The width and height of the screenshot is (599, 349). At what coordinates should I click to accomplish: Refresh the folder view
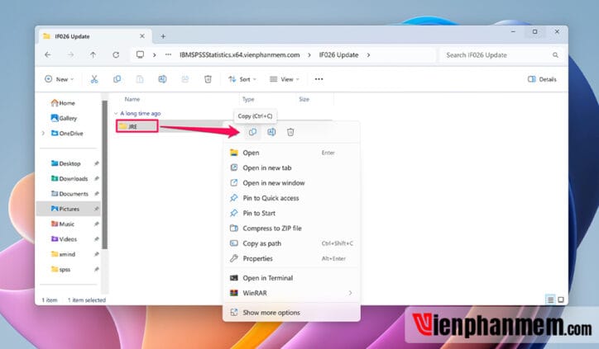[116, 54]
